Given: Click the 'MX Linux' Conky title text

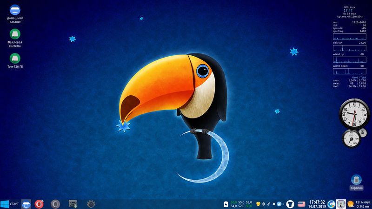Looking at the screenshot, I should [x=350, y=7].
